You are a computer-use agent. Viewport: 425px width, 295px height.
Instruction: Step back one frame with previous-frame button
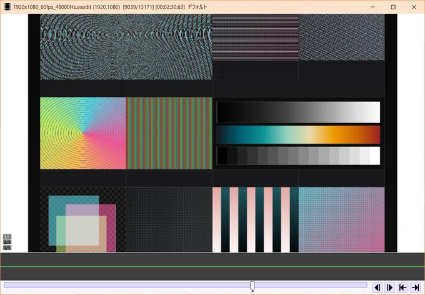[x=377, y=287]
